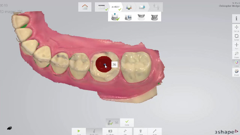Screen dimensions: 240x135
Task: Click the red tooth 36 marker
Action: tap(103, 64)
